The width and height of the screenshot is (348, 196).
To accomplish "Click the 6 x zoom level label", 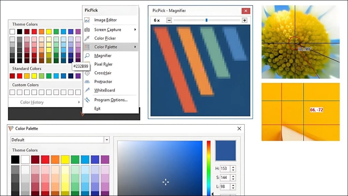I will coord(157,20).
